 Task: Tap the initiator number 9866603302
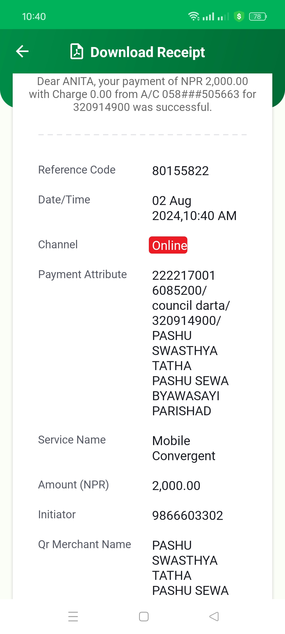click(x=188, y=515)
